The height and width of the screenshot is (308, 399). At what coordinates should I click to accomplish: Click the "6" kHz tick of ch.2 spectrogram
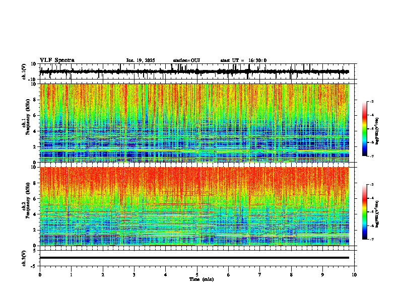[x=35, y=198]
